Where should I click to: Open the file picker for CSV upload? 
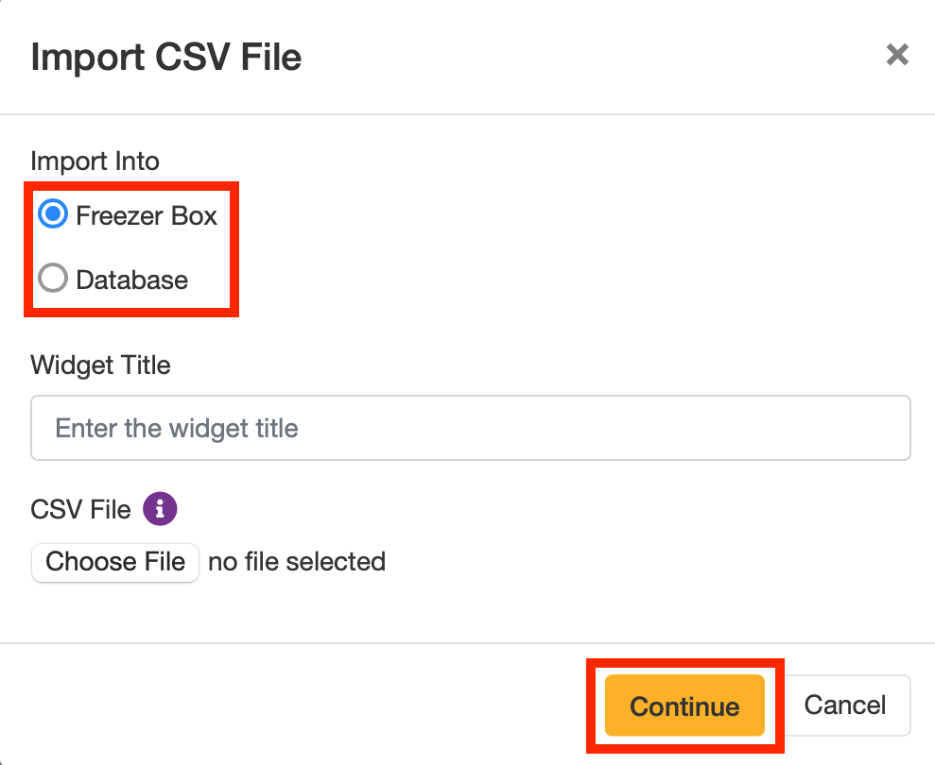point(115,562)
